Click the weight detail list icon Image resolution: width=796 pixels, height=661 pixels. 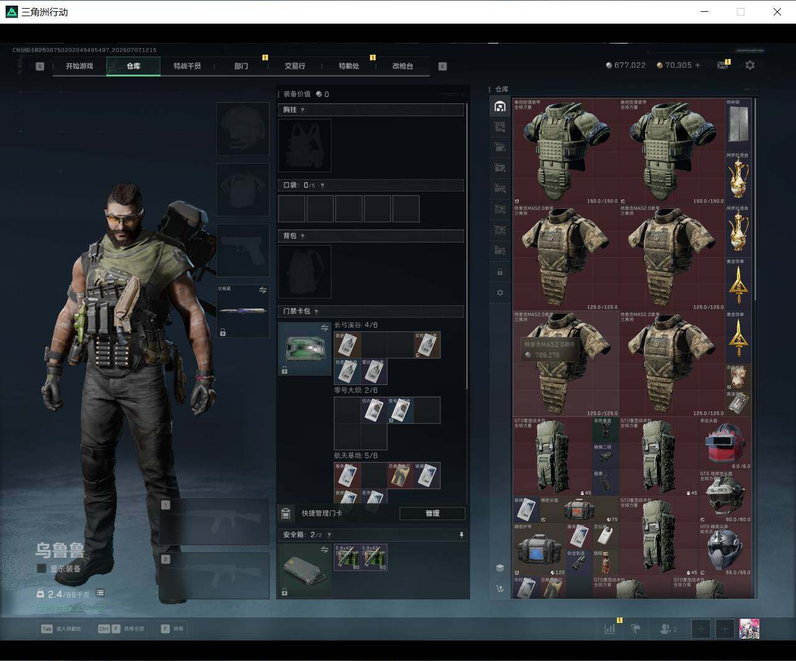pos(100,593)
